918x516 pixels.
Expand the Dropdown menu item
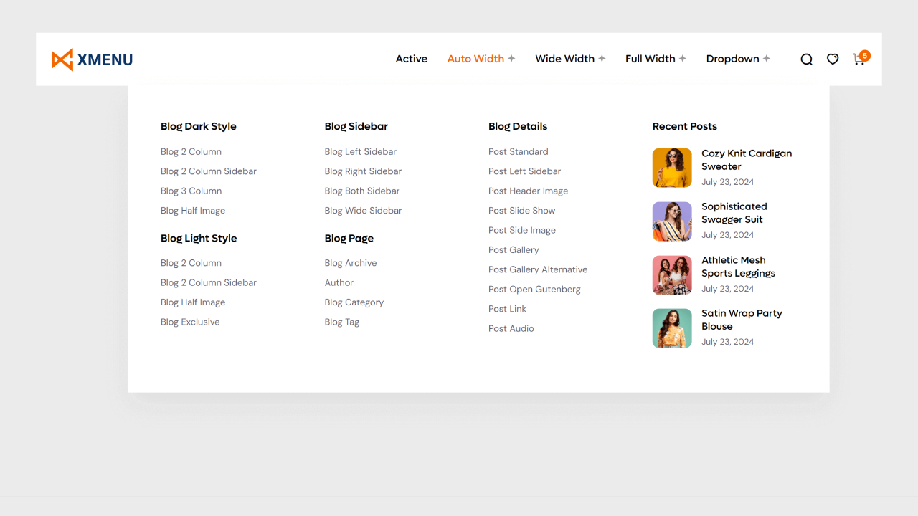(737, 59)
